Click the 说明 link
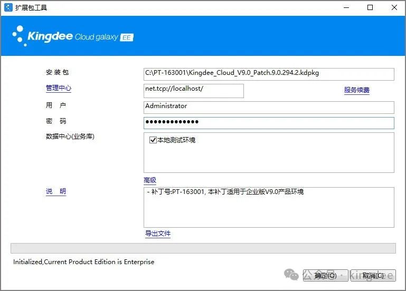The image size is (406, 291). [55, 191]
